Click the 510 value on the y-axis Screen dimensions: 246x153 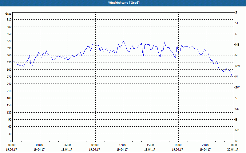point(9,20)
